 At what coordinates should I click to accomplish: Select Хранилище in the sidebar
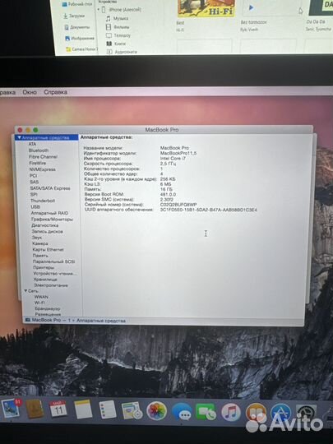point(45,280)
